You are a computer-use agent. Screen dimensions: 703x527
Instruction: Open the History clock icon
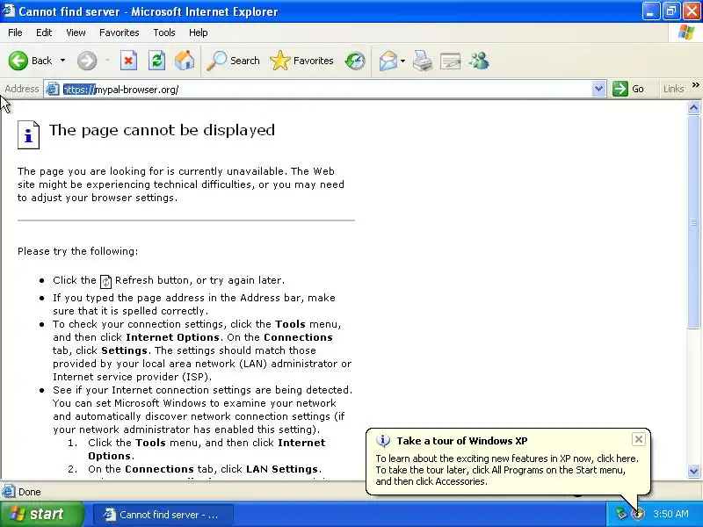coord(355,61)
